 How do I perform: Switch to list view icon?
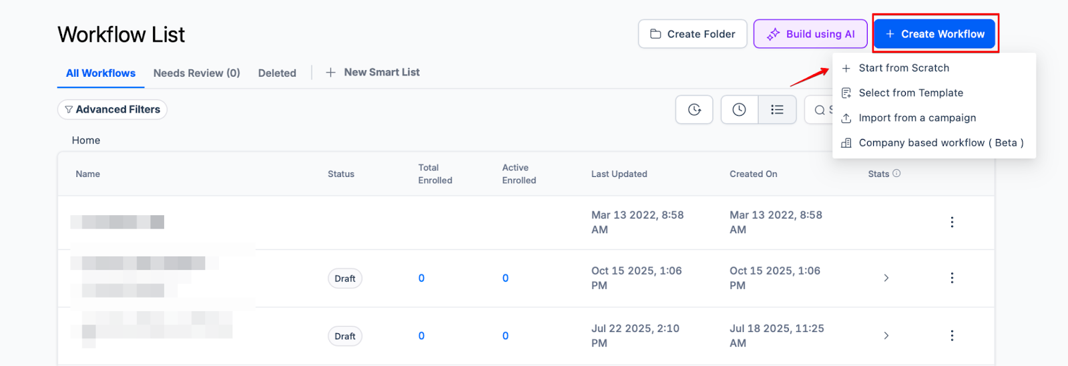coord(777,110)
